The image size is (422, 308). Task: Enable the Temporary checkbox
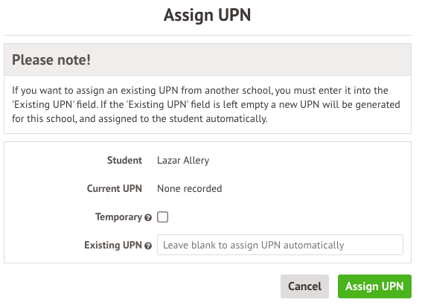[162, 216]
